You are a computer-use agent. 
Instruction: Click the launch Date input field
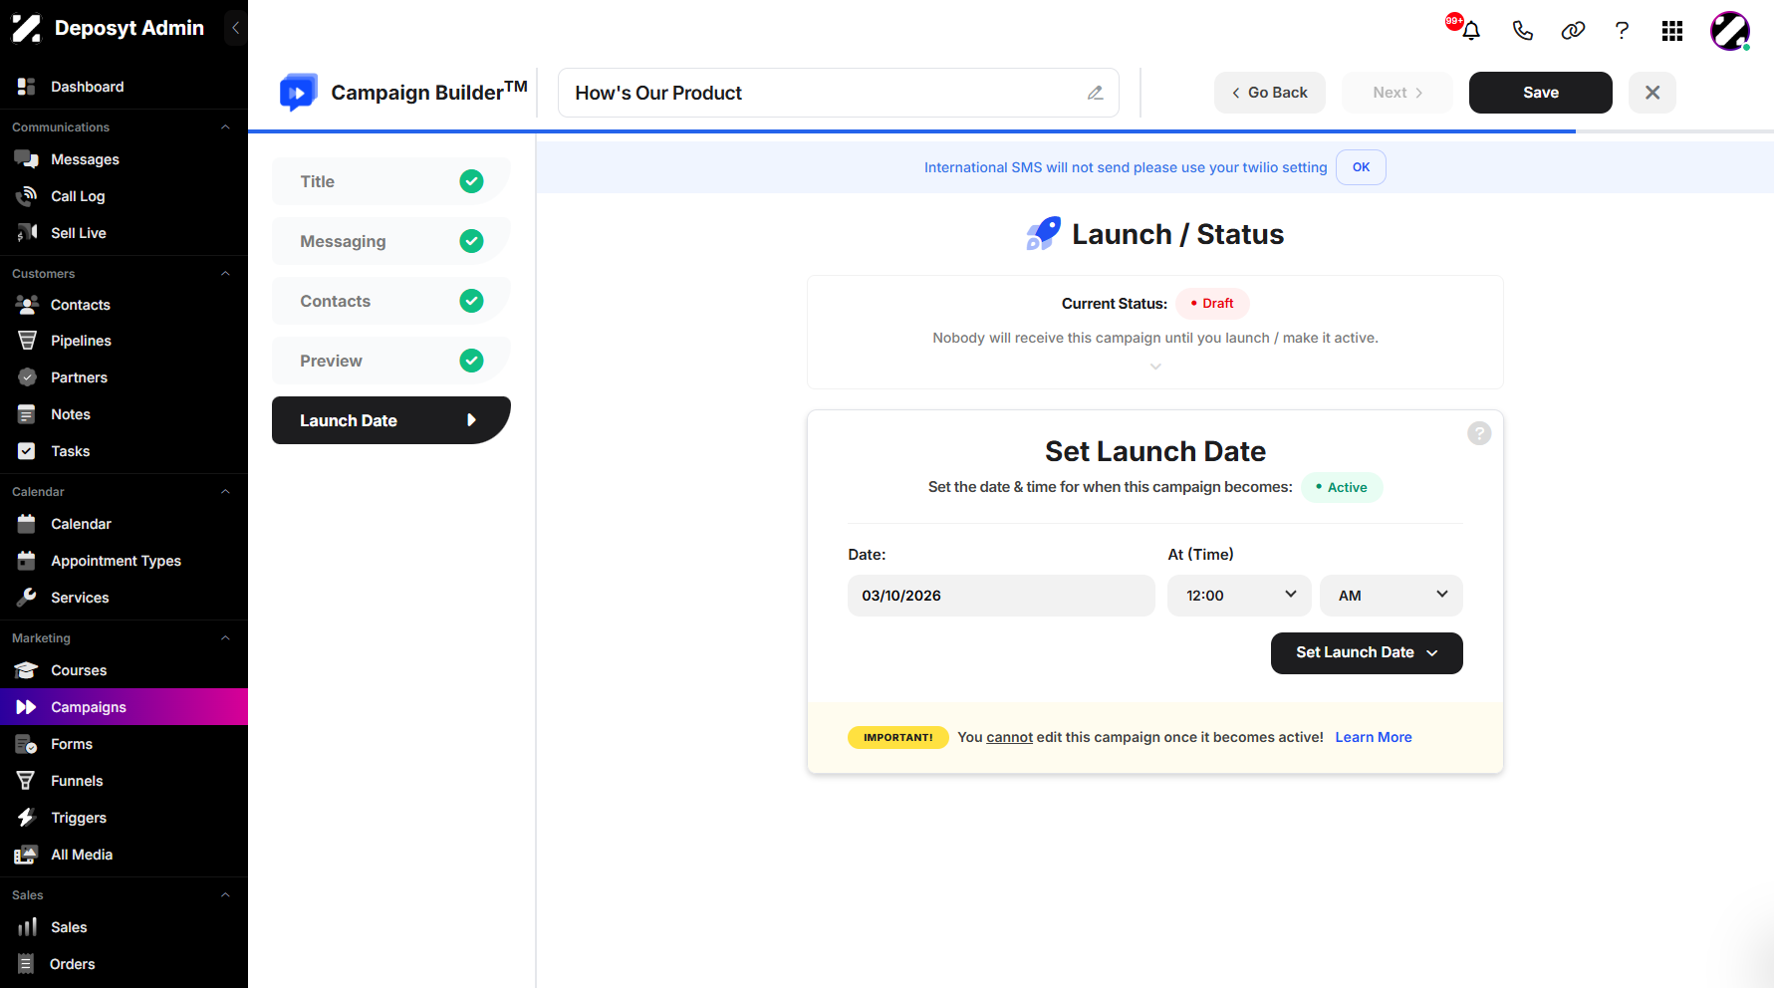pyautogui.click(x=1001, y=596)
